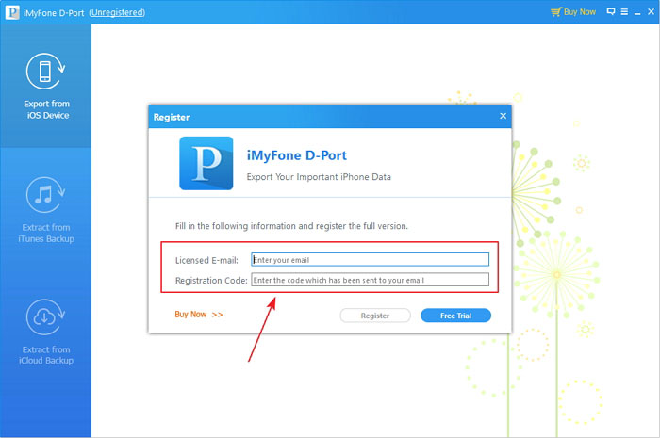Click Buy Now in the title bar

point(580,12)
